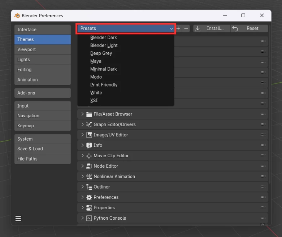
Task: Click the plus icon to add theme preset
Action: tap(178, 28)
